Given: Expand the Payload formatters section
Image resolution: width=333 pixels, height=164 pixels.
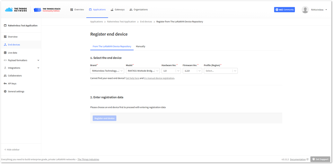Looking at the screenshot, I should click(22, 60).
